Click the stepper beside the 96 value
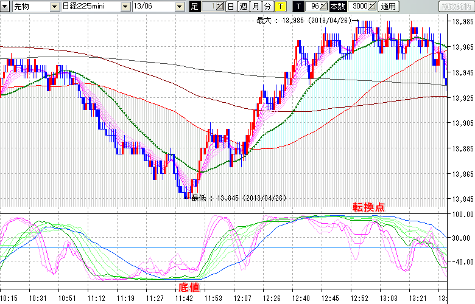This screenshot has width=475, height=304. (323, 7)
